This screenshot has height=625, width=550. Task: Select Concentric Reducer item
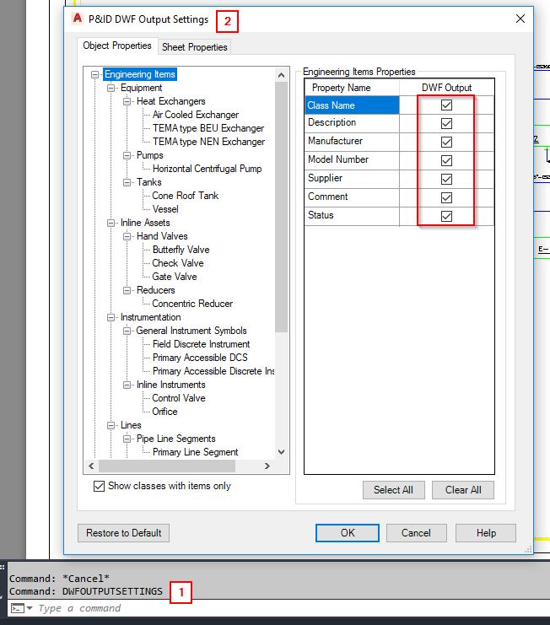(192, 304)
